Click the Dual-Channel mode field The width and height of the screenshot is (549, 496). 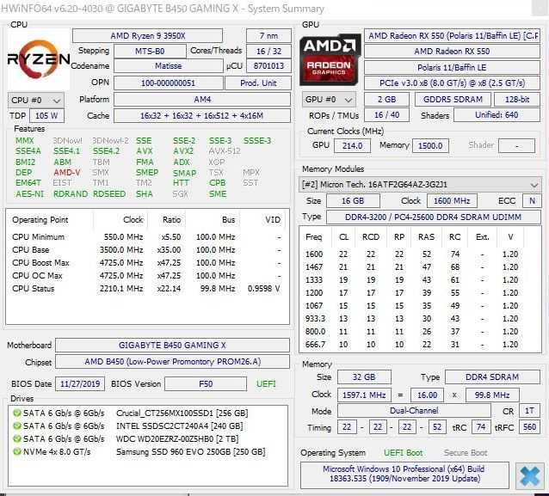[x=414, y=411]
